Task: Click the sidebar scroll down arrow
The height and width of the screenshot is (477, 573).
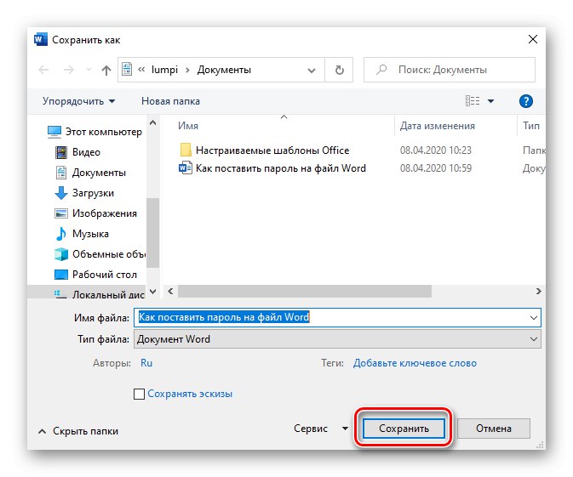Action: pos(152,292)
